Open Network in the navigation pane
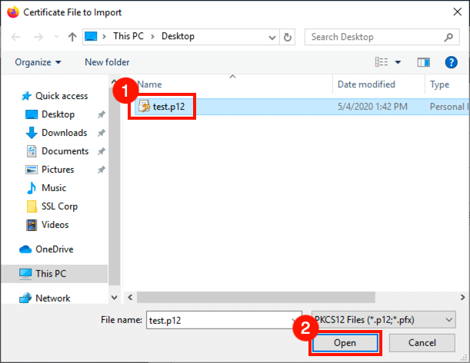The width and height of the screenshot is (470, 363). click(52, 299)
